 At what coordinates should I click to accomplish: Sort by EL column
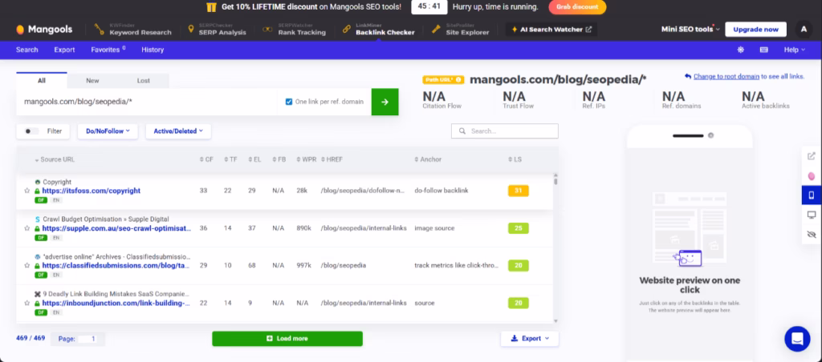254,159
